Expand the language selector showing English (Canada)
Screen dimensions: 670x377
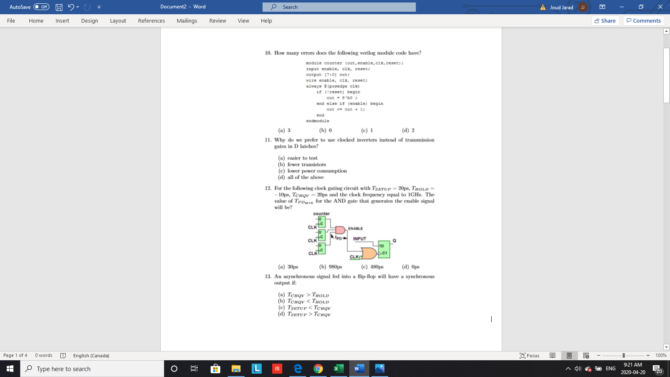[x=91, y=355]
